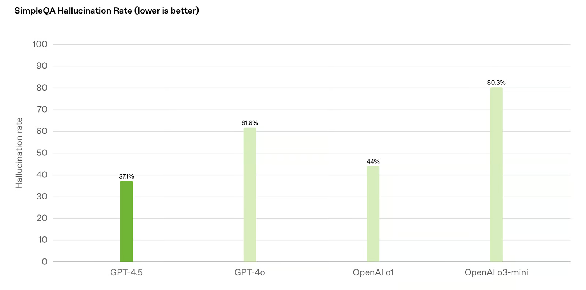Click the 30 y-axis tick label
The image size is (586, 290).
42,197
